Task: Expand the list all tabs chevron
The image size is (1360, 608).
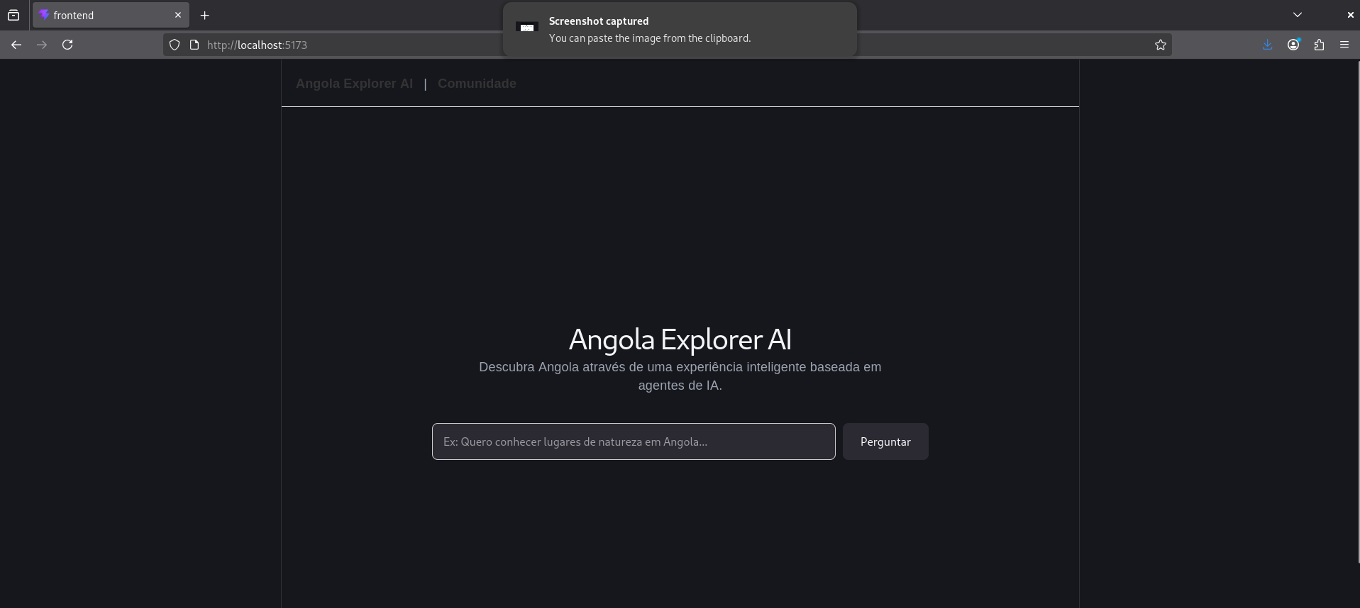Action: pos(1298,15)
